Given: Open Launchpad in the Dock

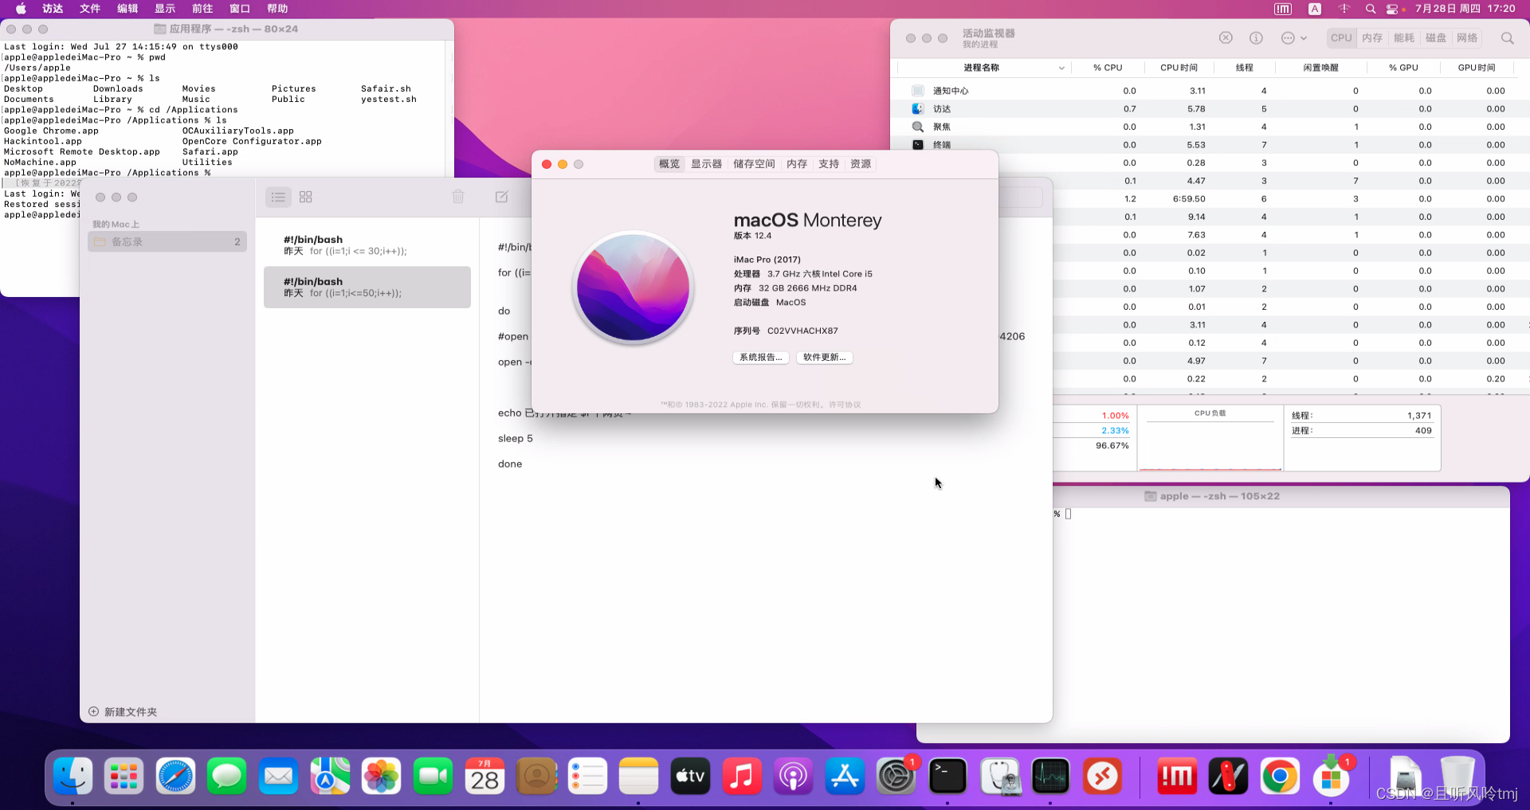Looking at the screenshot, I should 124,776.
